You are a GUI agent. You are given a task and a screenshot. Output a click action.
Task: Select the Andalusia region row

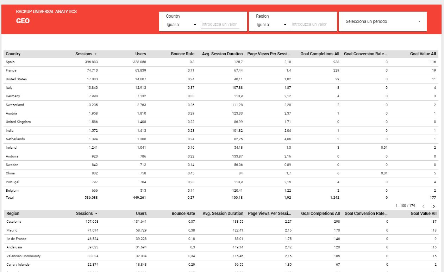click(x=221, y=247)
